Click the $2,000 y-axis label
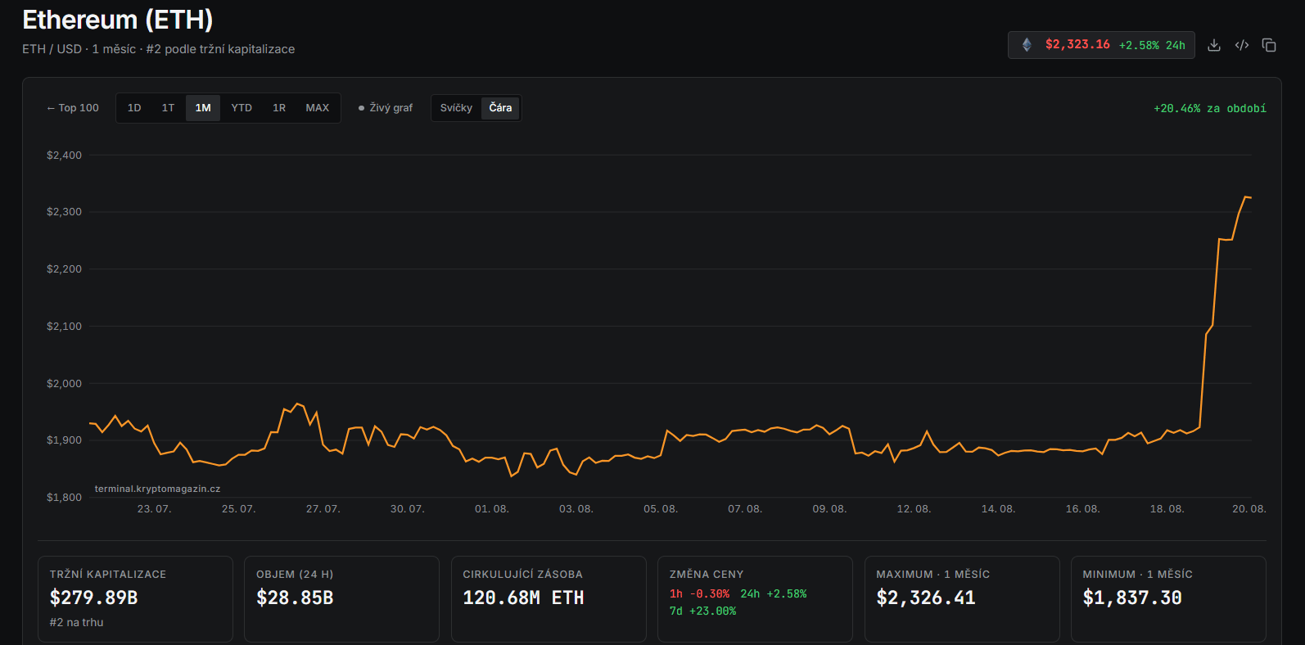This screenshot has width=1305, height=645. tap(64, 384)
